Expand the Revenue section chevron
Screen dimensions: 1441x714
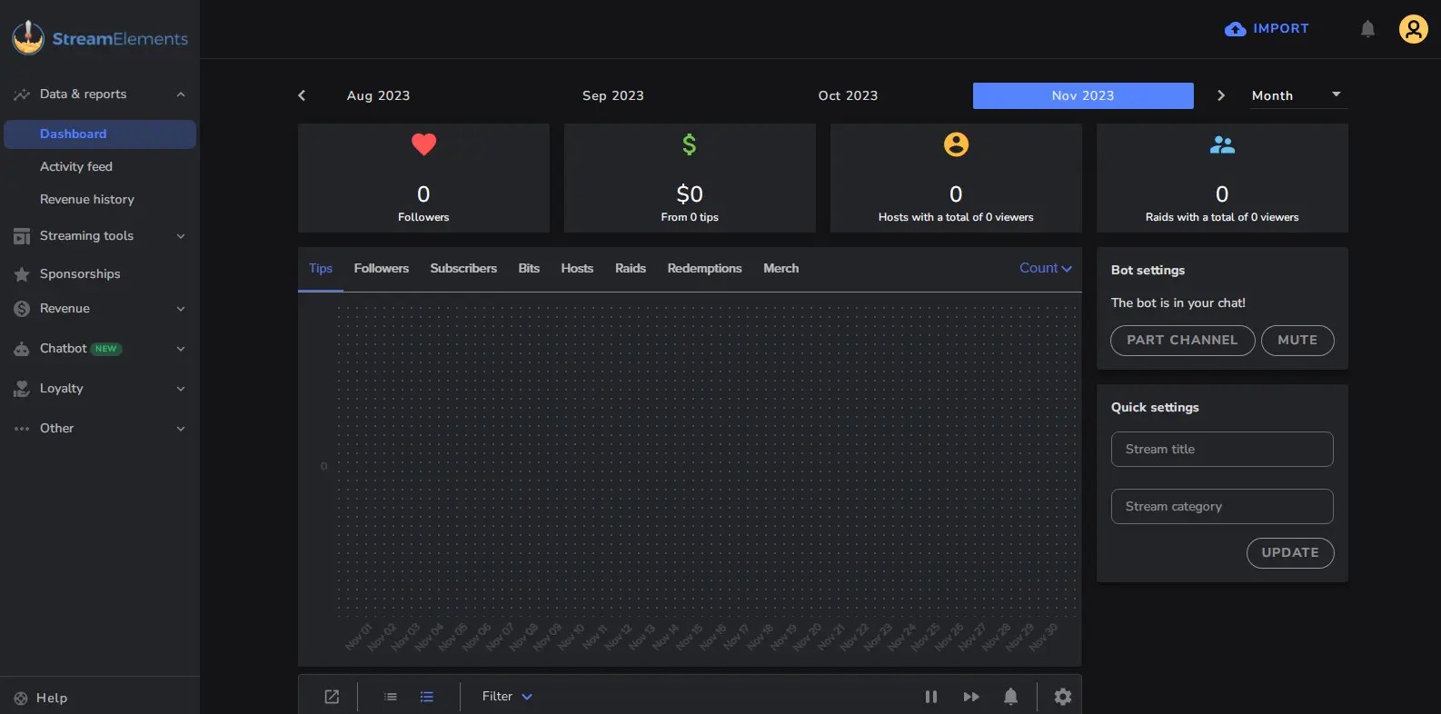181,309
